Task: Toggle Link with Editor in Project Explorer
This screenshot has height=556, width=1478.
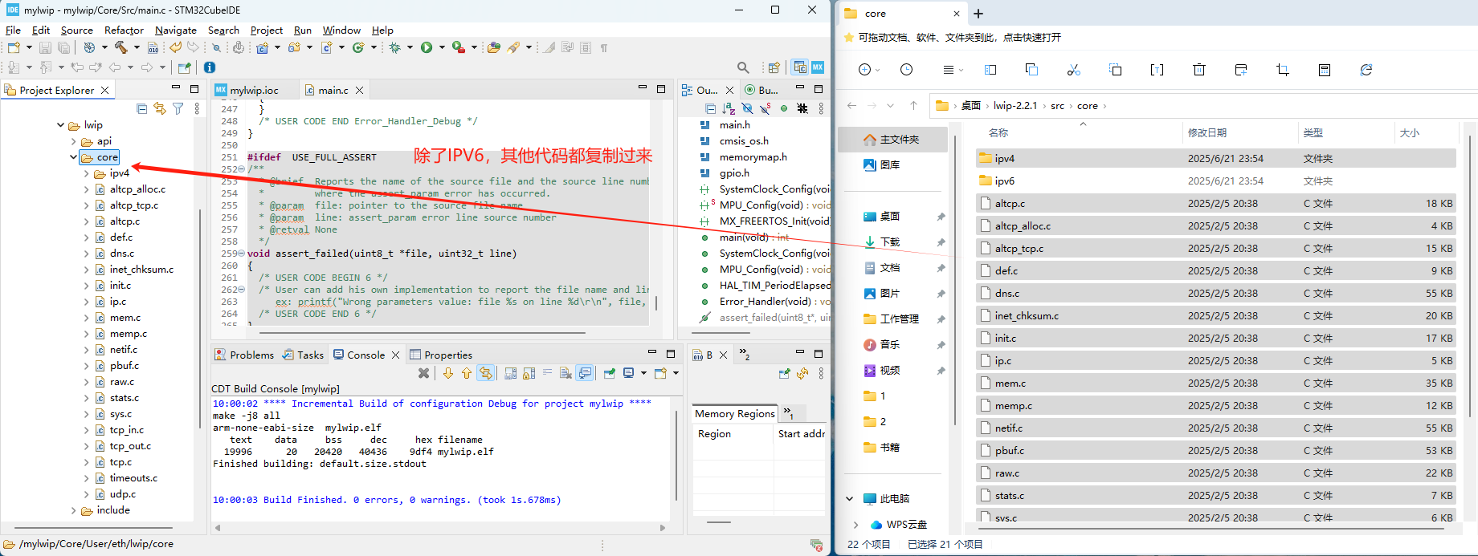Action: pyautogui.click(x=160, y=108)
